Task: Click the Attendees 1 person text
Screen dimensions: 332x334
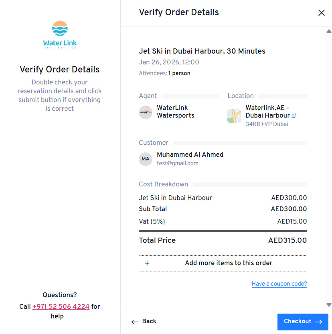Action: pos(164,73)
